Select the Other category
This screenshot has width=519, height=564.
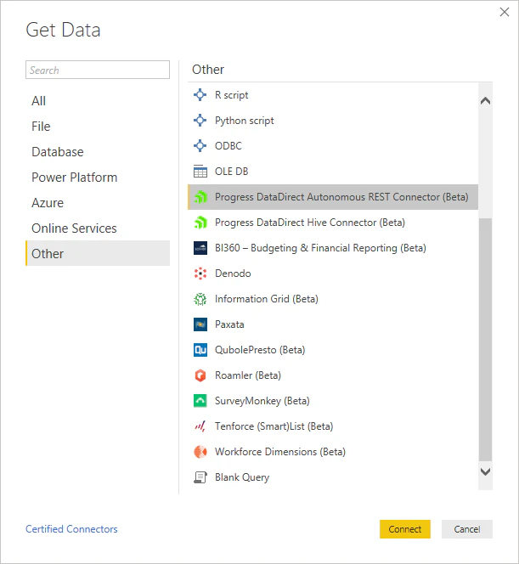pyautogui.click(x=98, y=254)
